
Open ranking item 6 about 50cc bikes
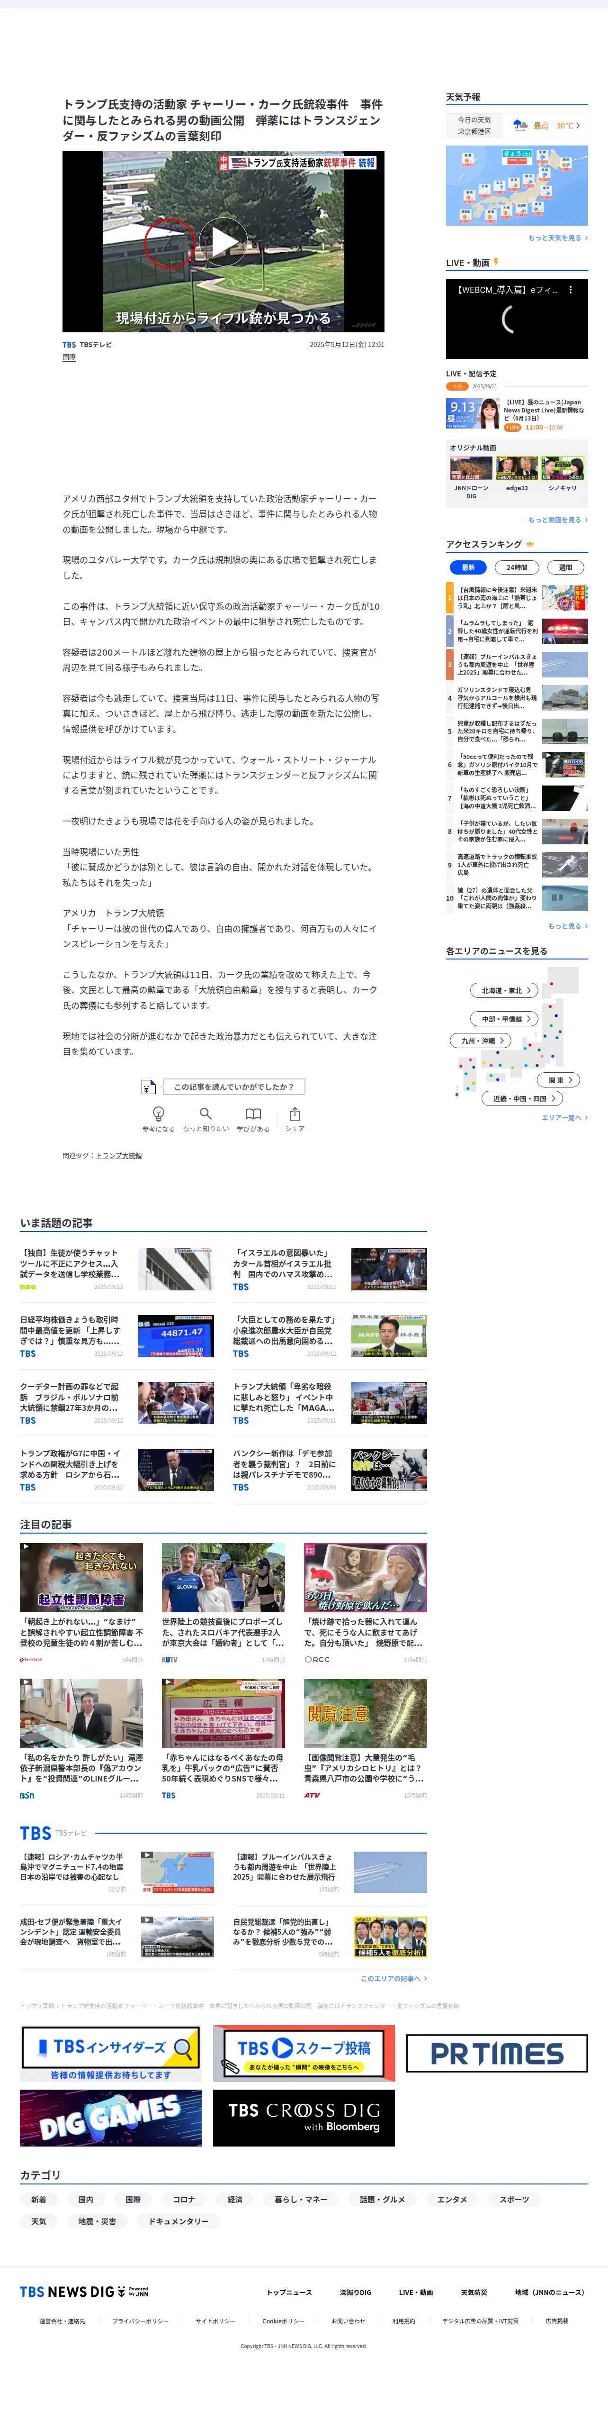click(x=516, y=765)
